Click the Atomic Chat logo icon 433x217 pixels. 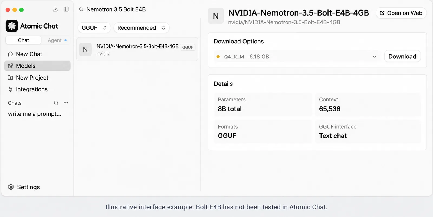(12, 26)
